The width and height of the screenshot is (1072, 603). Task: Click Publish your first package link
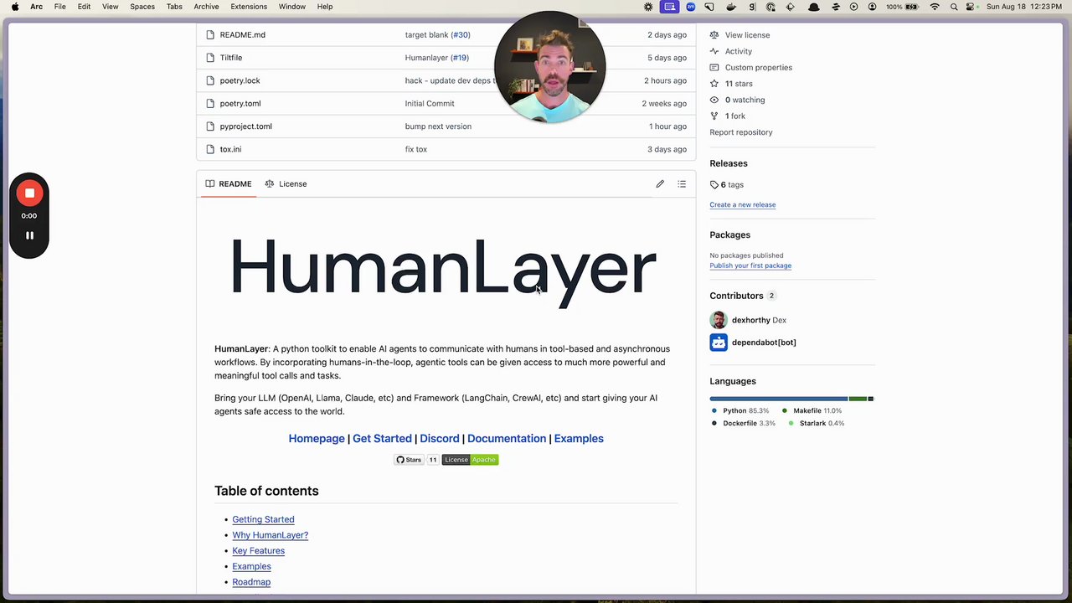tap(750, 265)
